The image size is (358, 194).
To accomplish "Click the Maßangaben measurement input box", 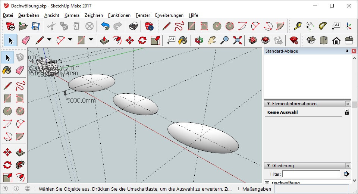I will coord(312,189).
